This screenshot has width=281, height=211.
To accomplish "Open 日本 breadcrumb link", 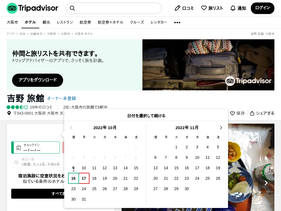I will pos(23,34).
